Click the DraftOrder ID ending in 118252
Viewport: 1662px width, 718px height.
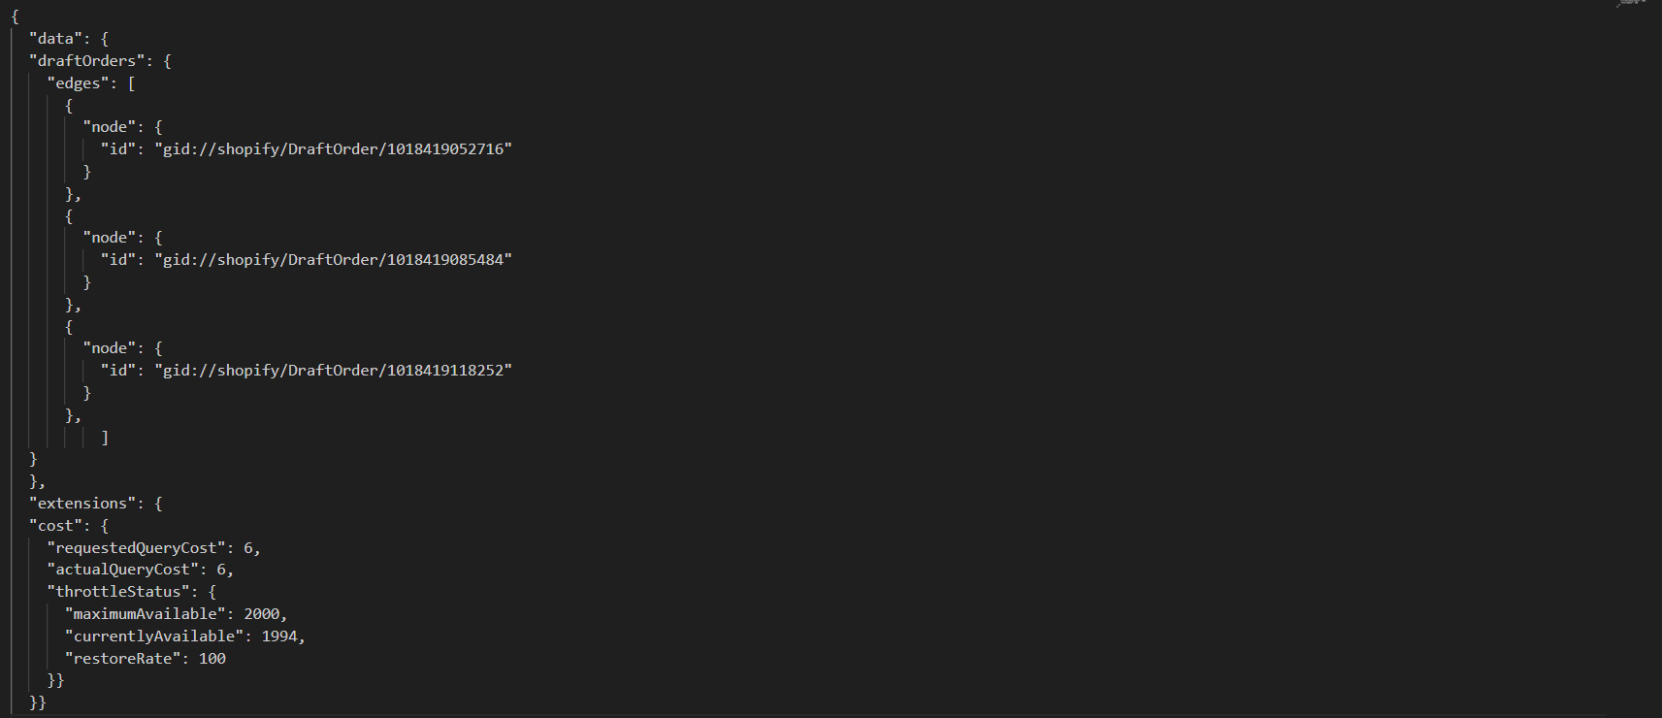(333, 371)
